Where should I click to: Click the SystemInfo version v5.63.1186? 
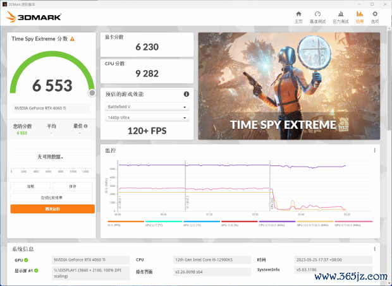coord(333,270)
